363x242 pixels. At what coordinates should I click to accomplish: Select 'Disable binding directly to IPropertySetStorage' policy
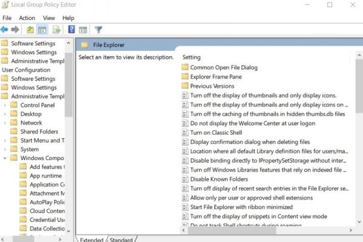tap(269, 160)
